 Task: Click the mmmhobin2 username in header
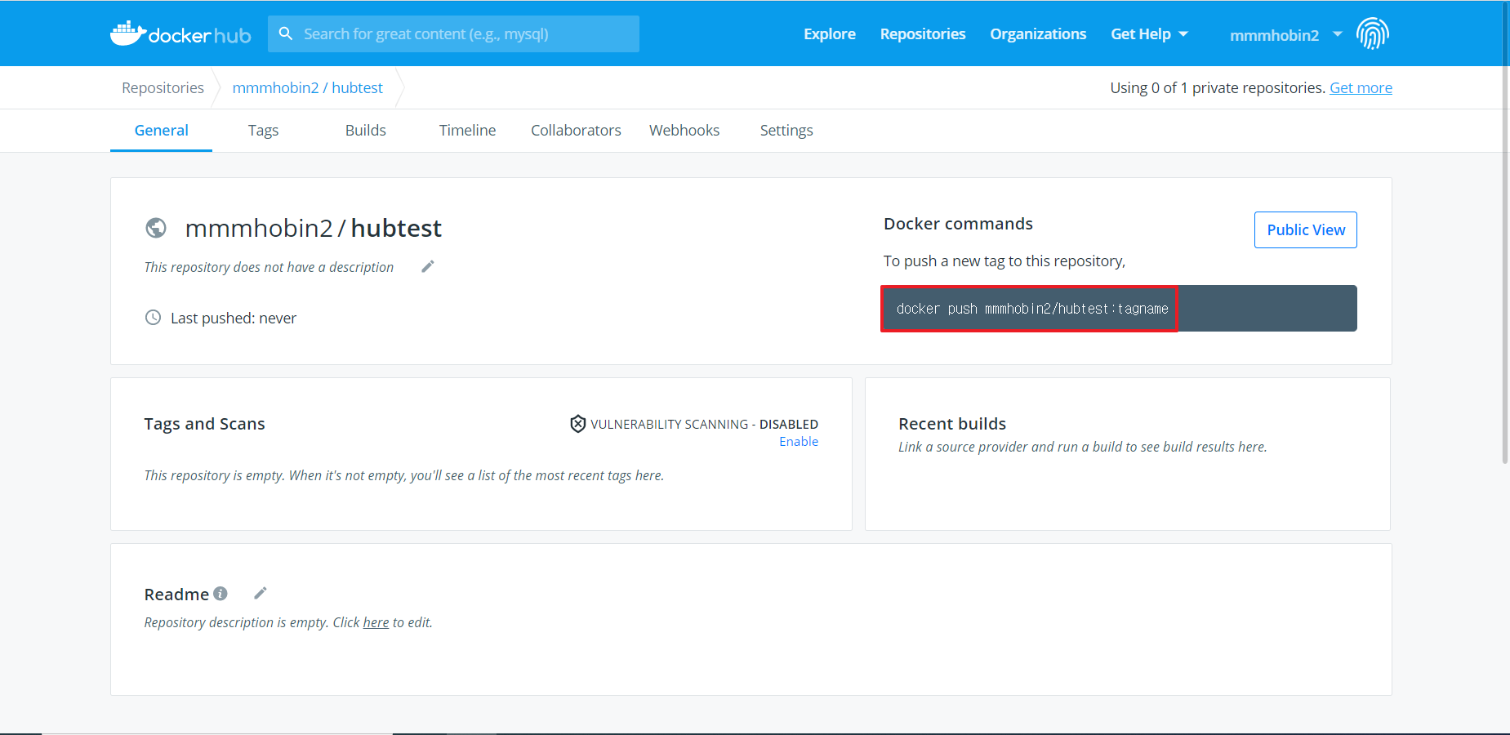tap(1274, 35)
